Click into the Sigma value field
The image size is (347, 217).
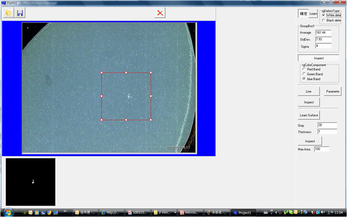[323, 46]
